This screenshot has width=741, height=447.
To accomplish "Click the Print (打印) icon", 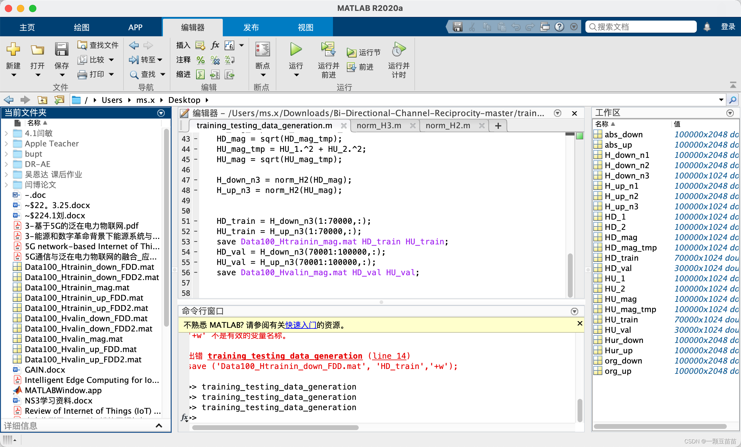I will [82, 74].
